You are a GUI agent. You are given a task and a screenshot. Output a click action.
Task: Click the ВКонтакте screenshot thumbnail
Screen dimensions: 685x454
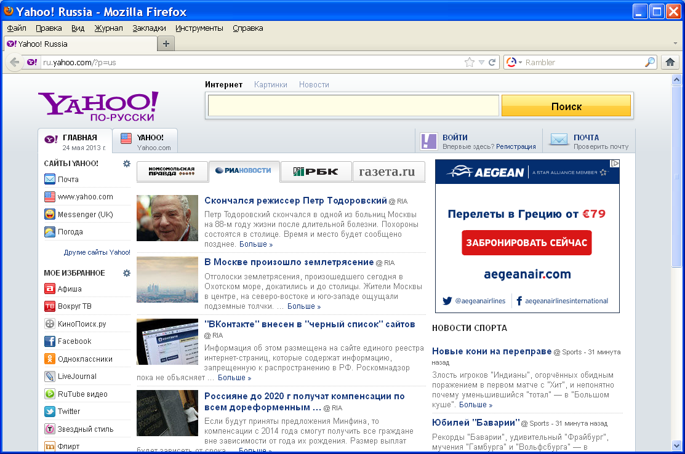coord(167,342)
